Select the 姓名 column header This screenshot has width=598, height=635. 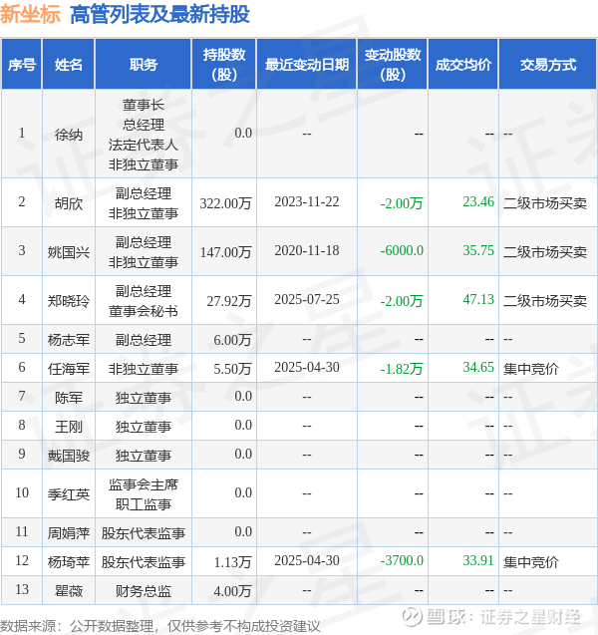[x=69, y=64]
